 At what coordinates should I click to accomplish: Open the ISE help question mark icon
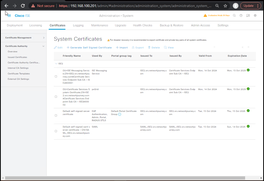(x=241, y=15)
